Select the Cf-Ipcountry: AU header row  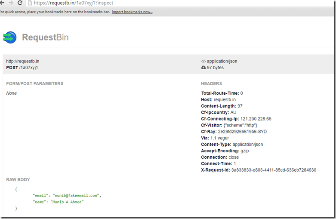click(x=219, y=112)
